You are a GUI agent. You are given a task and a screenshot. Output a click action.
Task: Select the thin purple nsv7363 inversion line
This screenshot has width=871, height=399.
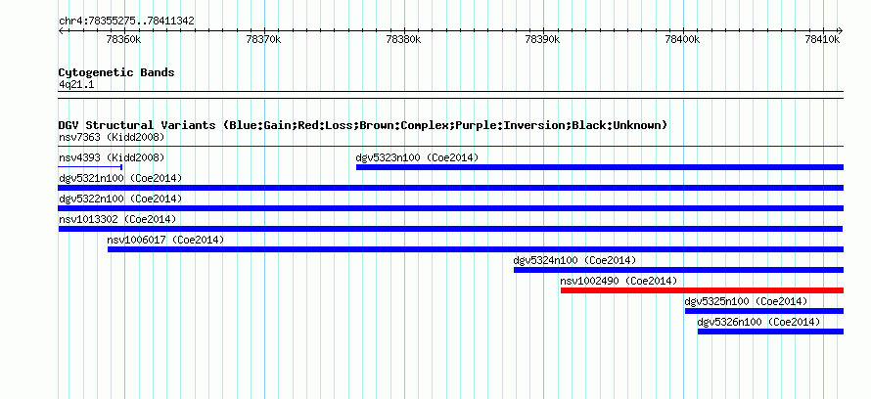pos(451,147)
